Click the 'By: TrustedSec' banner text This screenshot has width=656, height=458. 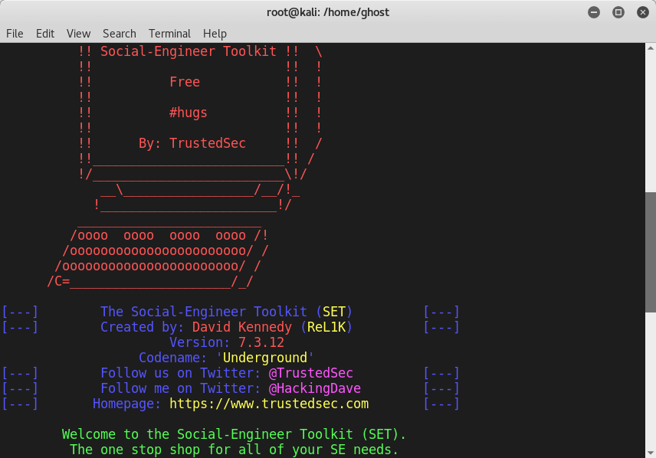[192, 143]
